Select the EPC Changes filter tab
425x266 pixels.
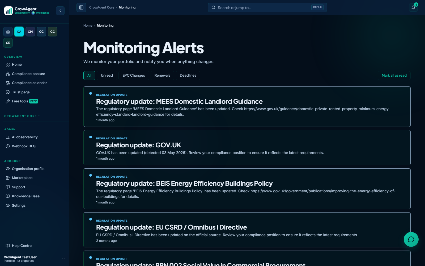click(x=134, y=76)
